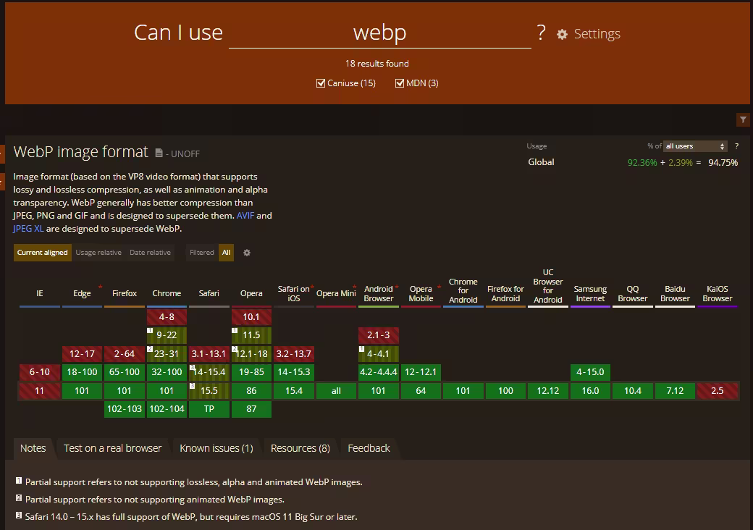Click the Chrome column header
The width and height of the screenshot is (753, 530).
point(167,293)
